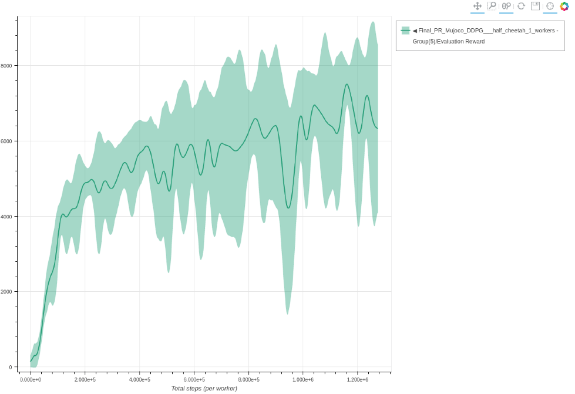Click the 6000 y-axis tick label
Viewport: 575px width, 394px height.
(7, 141)
